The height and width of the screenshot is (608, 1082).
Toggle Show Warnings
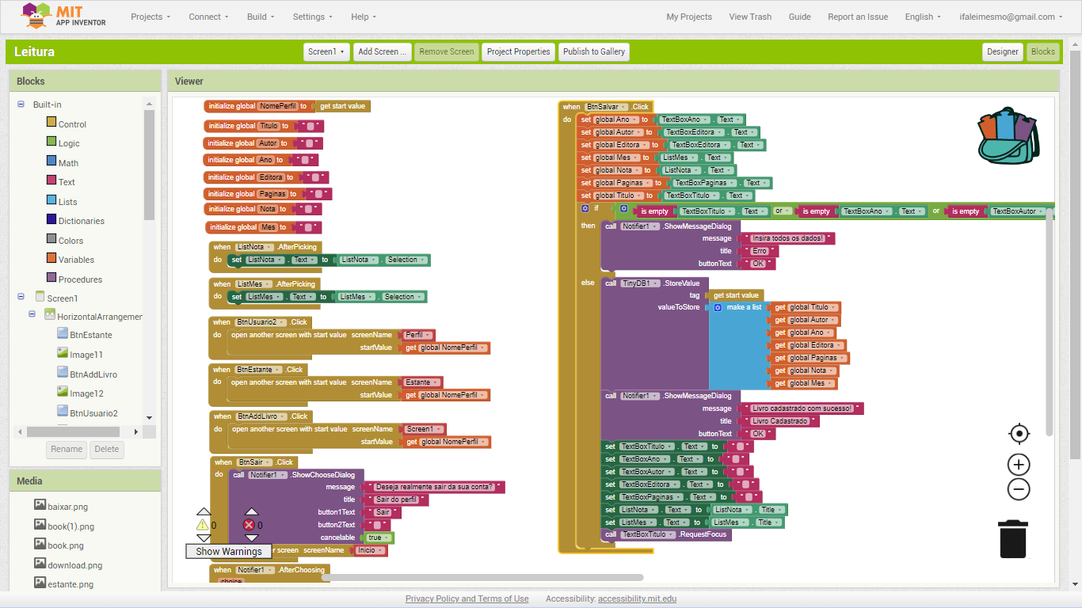point(229,550)
